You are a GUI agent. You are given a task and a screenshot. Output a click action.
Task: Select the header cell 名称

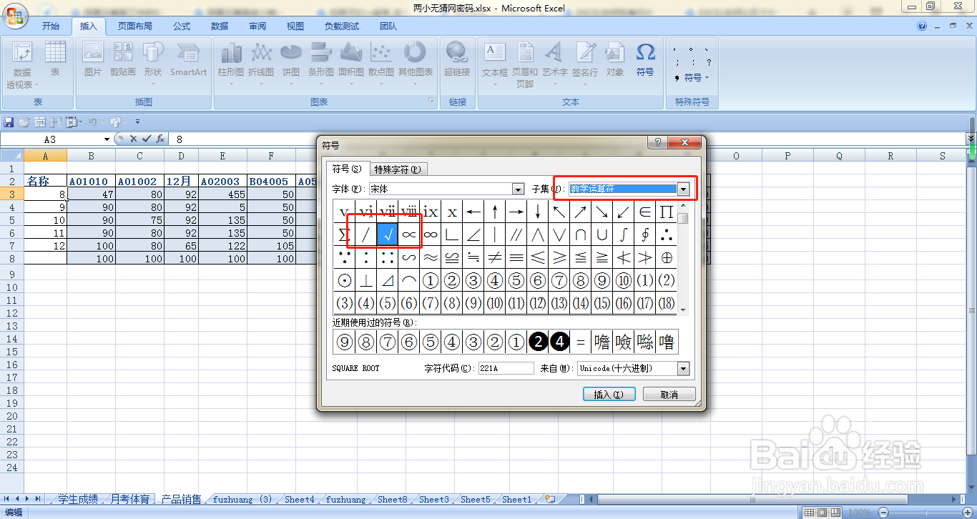tap(46, 181)
